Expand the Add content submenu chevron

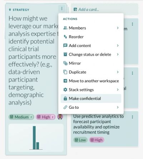(118, 46)
